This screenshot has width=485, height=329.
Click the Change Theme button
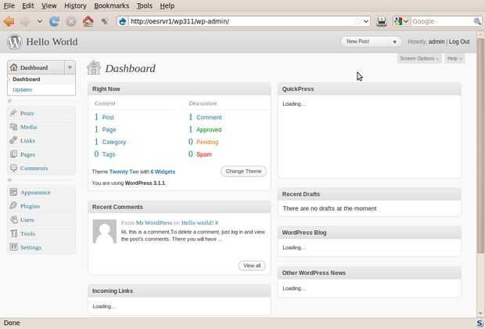tap(243, 171)
